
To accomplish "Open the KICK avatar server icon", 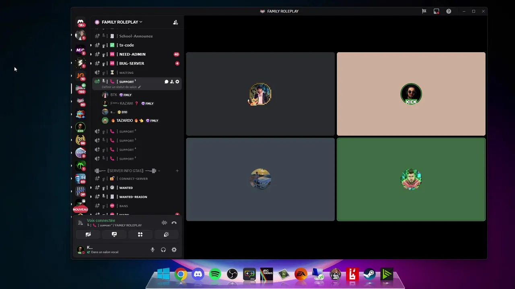I will click(80, 127).
